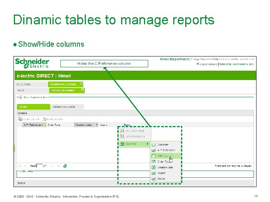Expand the Columns submenu arrow
This screenshot has width=270, height=202.
click(x=148, y=144)
